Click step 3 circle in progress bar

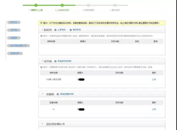click(88, 5)
